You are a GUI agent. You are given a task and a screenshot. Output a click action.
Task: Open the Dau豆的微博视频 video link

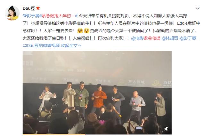(x=43, y=45)
